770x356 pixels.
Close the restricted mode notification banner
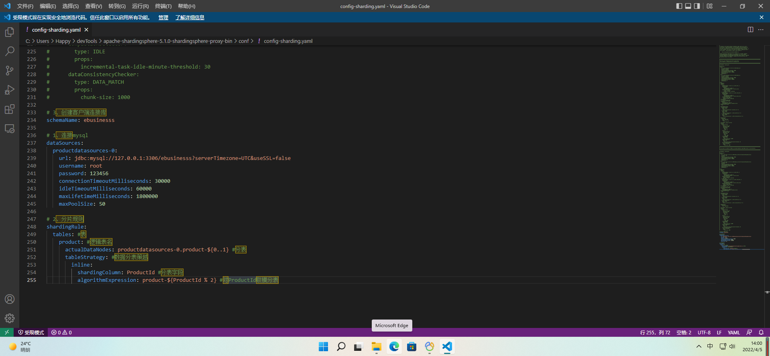762,17
